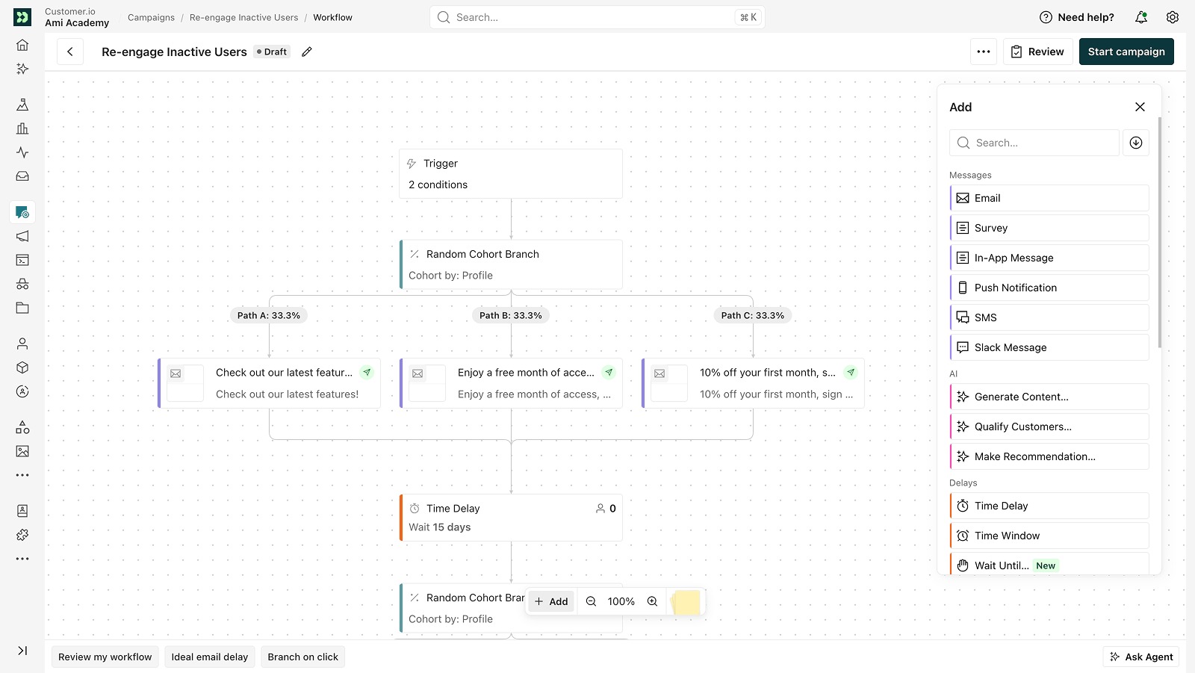Zoom in the workflow canvas
This screenshot has width=1195, height=673.
point(652,601)
